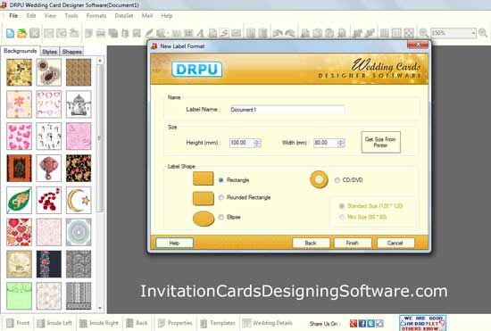
Task: Click the zoom in magnifier icon
Action: (x=483, y=33)
